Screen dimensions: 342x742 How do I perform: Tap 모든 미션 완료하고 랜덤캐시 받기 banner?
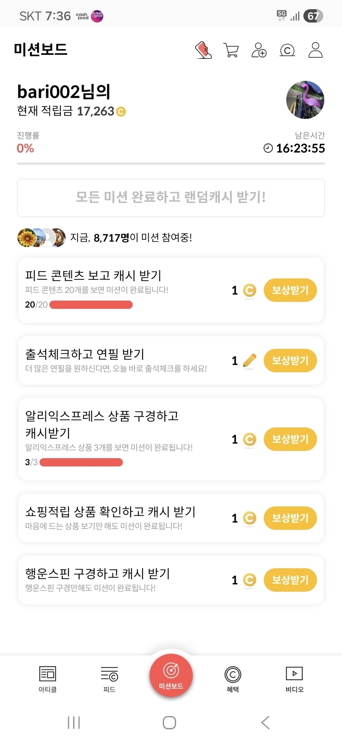(x=171, y=198)
